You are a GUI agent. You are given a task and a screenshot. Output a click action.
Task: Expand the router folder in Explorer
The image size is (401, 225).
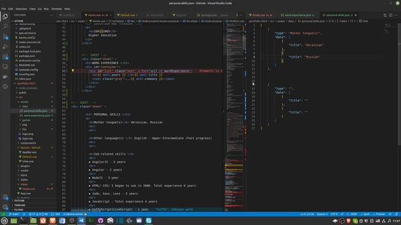click(24, 171)
